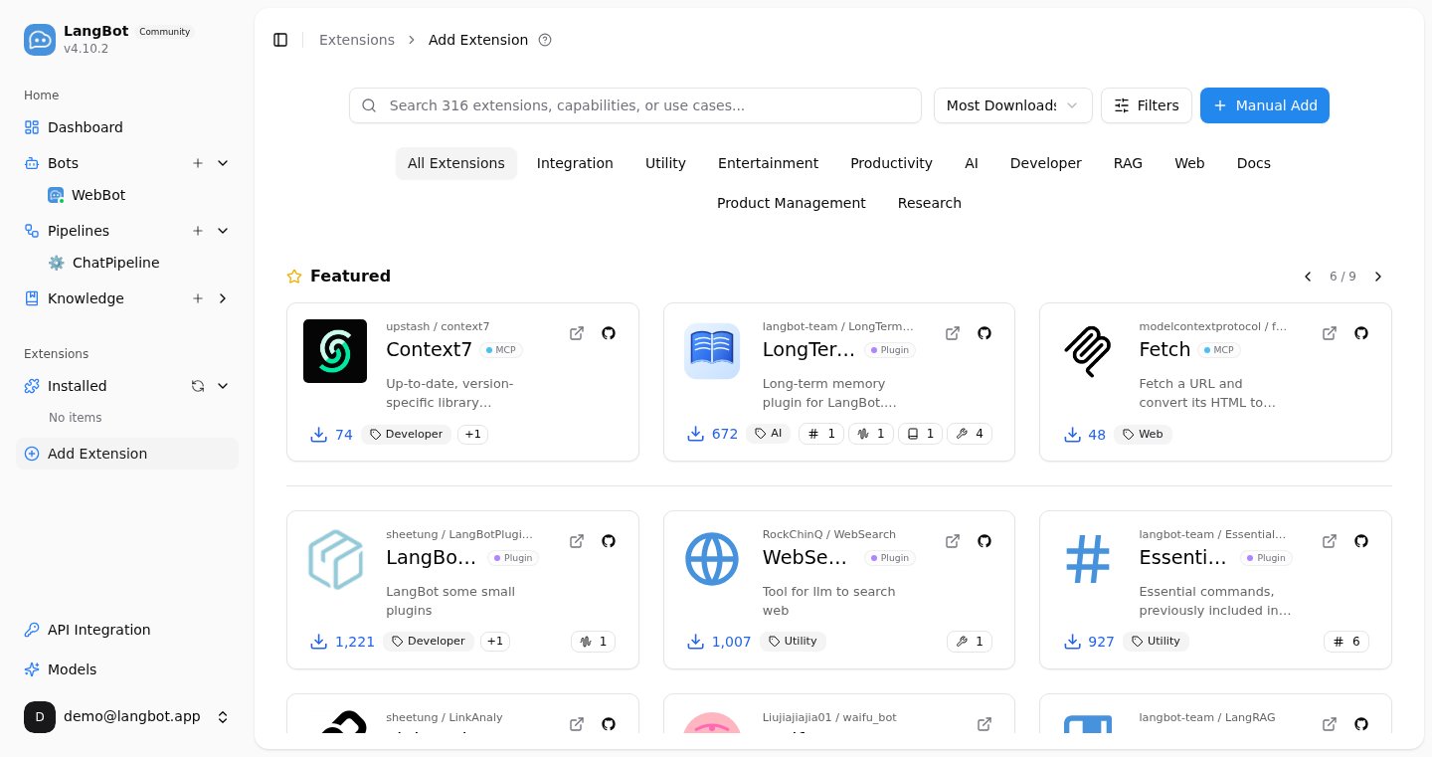Open Essential commands external link icon
1432x757 pixels.
click(x=1329, y=541)
